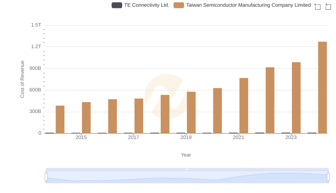336x193 pixels.
Task: Click Taiwan Semiconductor brown legend swatch
Action: tap(179, 5)
